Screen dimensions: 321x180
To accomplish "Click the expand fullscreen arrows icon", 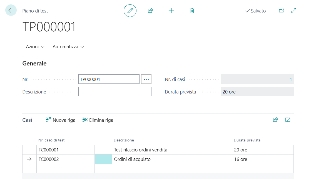I will point(294,11).
